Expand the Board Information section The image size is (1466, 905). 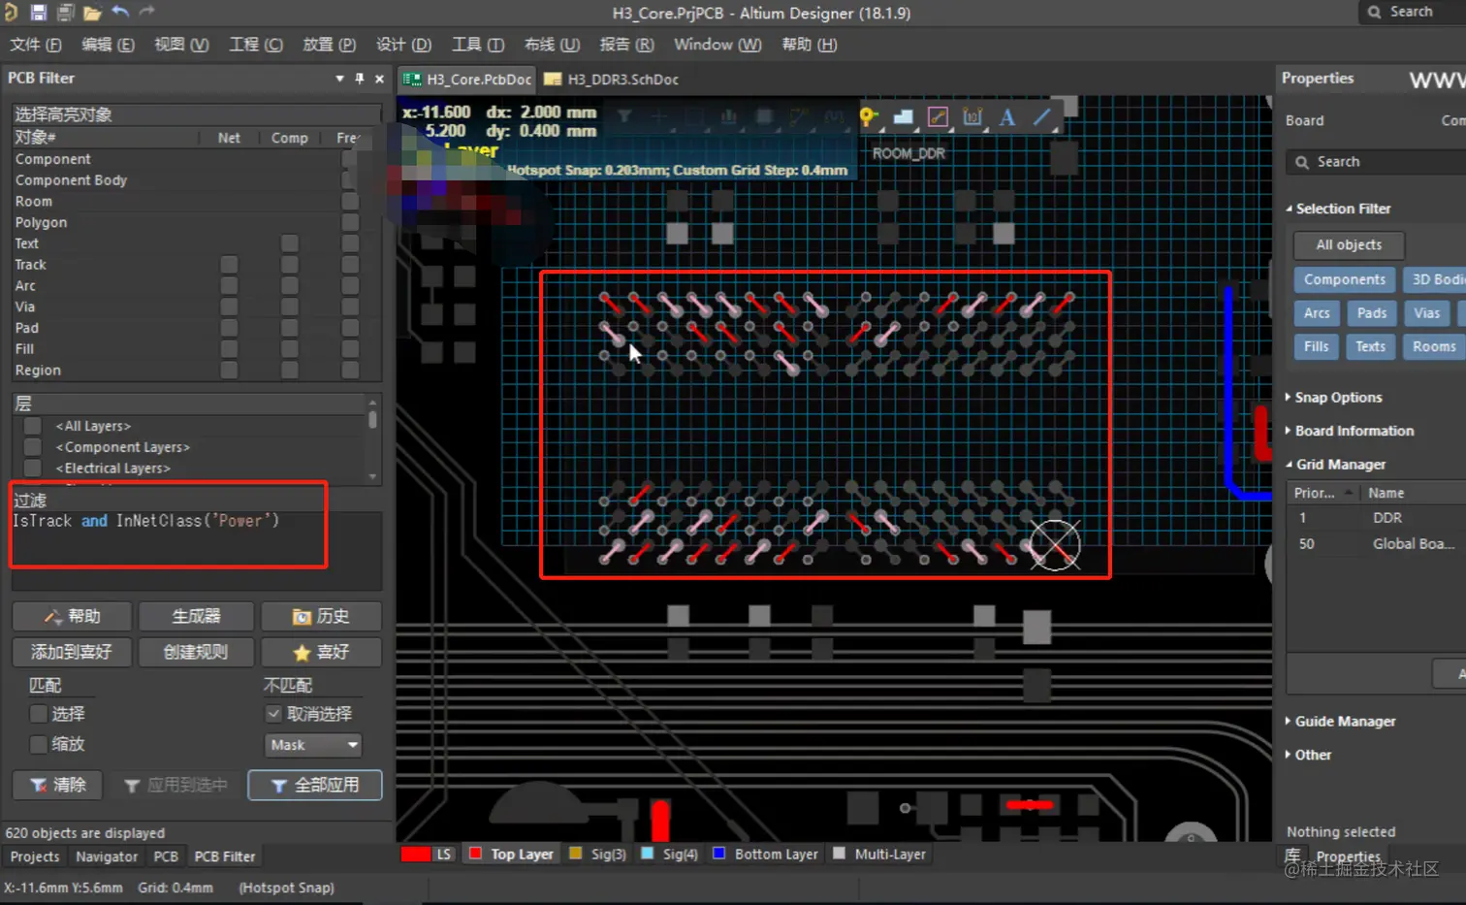click(1289, 431)
